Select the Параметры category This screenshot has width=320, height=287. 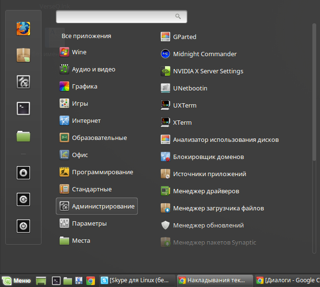click(83, 223)
